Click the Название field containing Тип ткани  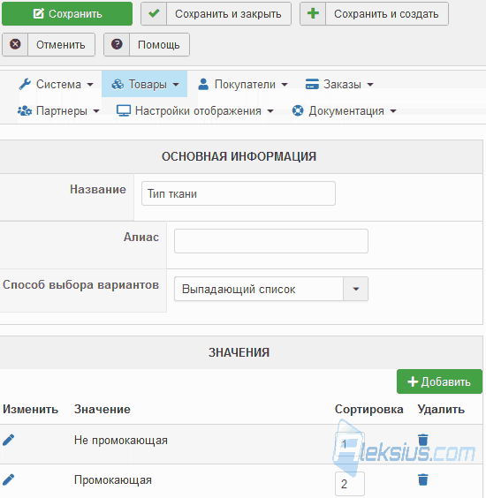tap(239, 193)
